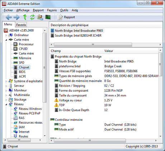
Task: Click the Contrôleur mémoire section header
Action: tap(66, 120)
